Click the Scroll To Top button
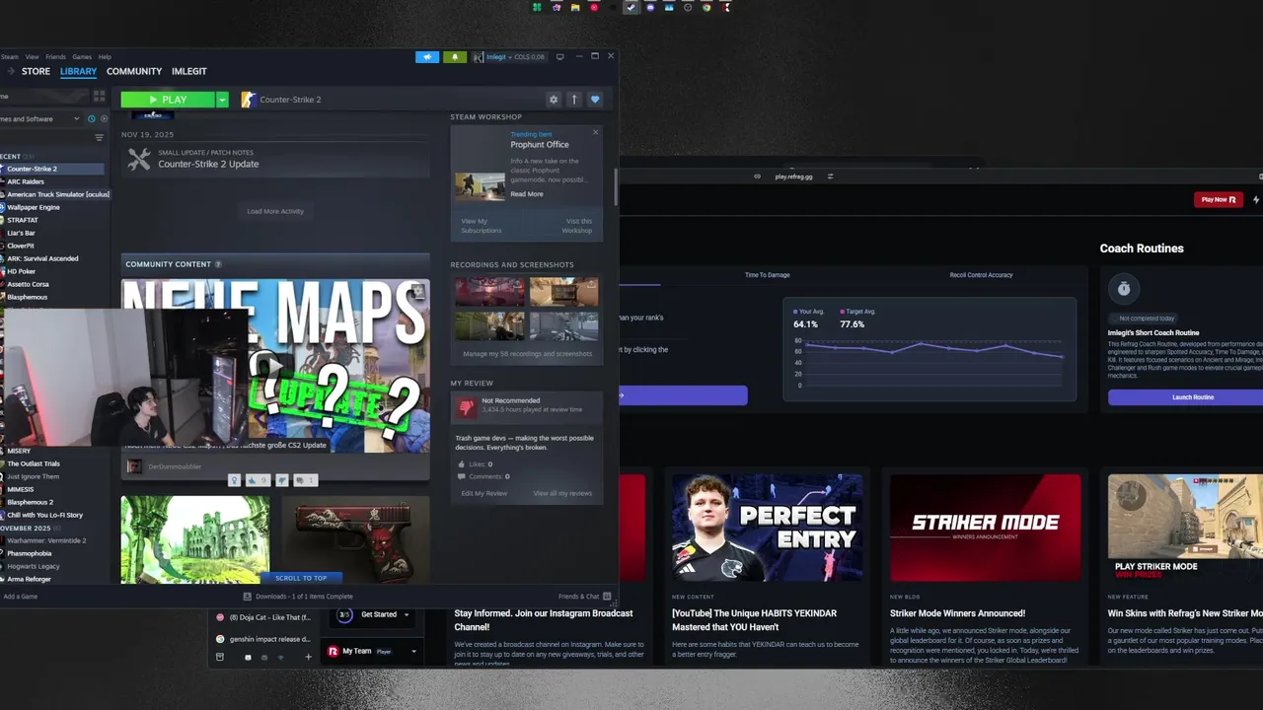This screenshot has width=1263, height=710. pyautogui.click(x=301, y=578)
